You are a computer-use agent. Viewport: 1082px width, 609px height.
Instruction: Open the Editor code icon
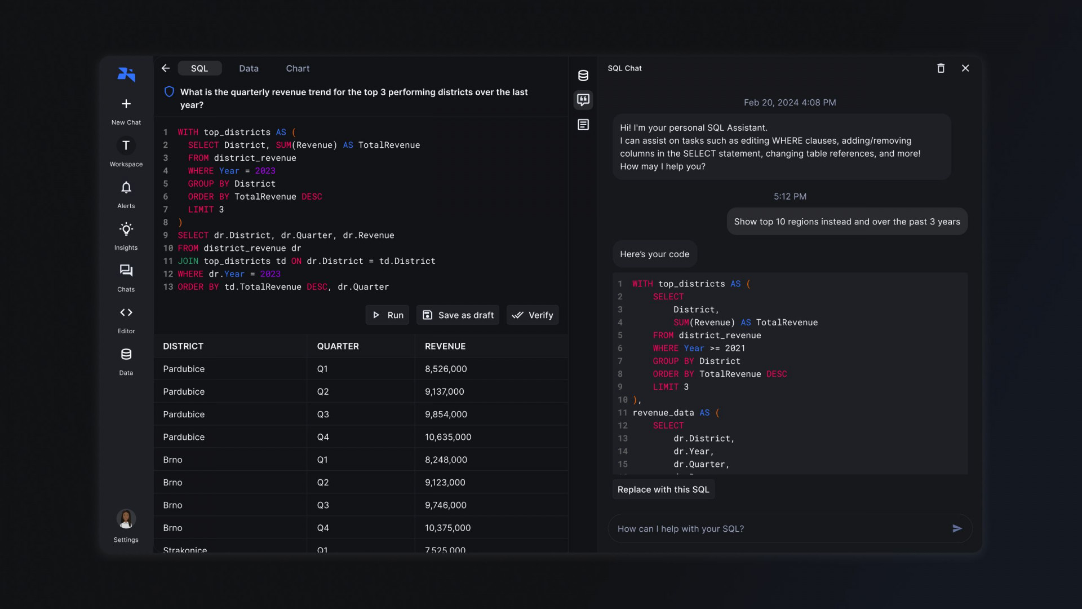[126, 312]
